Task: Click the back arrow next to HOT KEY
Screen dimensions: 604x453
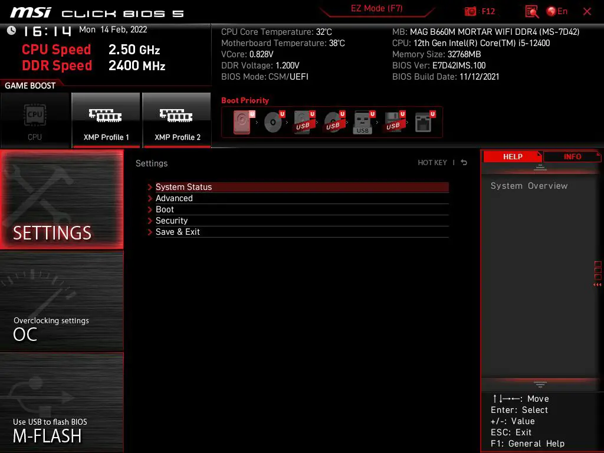Action: pyautogui.click(x=464, y=163)
